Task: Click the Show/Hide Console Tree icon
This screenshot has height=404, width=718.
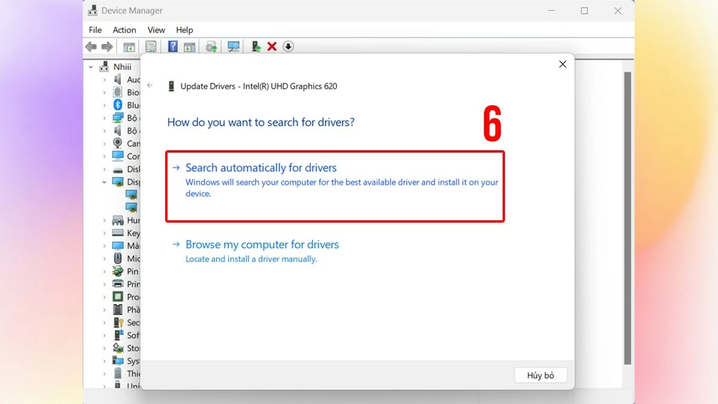Action: 129,47
